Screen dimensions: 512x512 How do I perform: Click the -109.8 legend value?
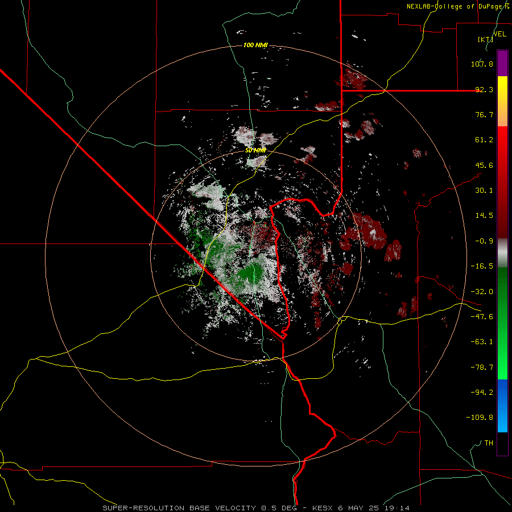480,418
